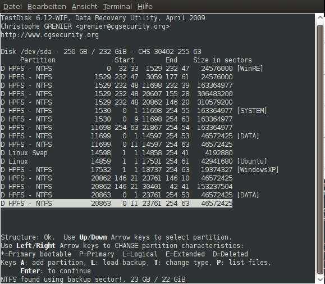Click the 'P: list files' key hint
325x284 pixels.
(x=244, y=263)
